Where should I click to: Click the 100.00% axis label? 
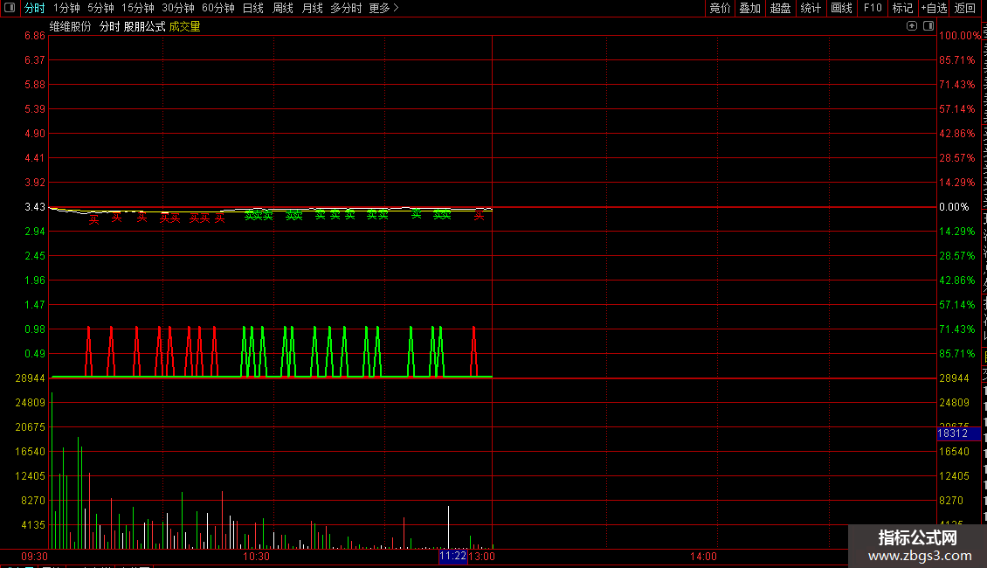[959, 35]
